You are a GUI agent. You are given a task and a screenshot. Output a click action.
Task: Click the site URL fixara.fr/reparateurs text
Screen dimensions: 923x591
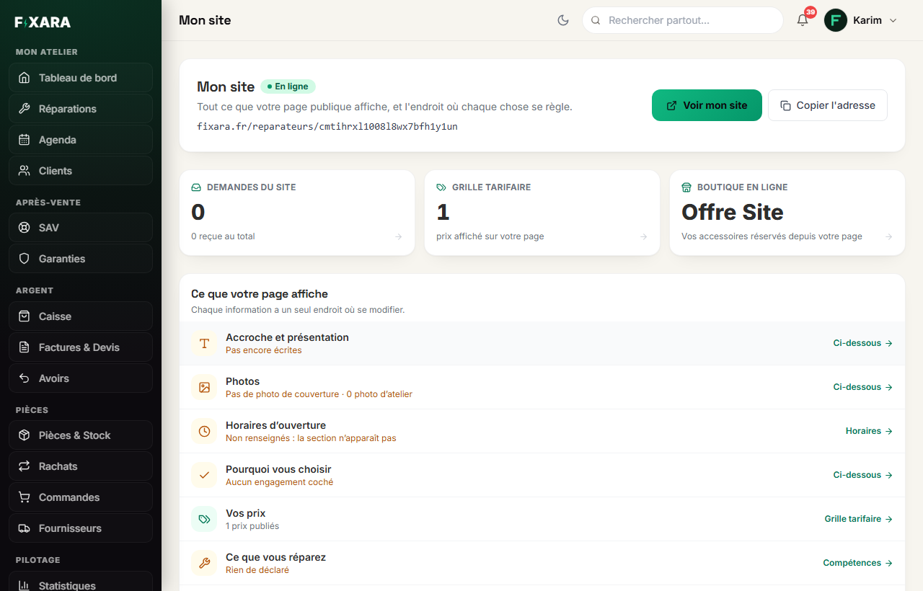327,126
